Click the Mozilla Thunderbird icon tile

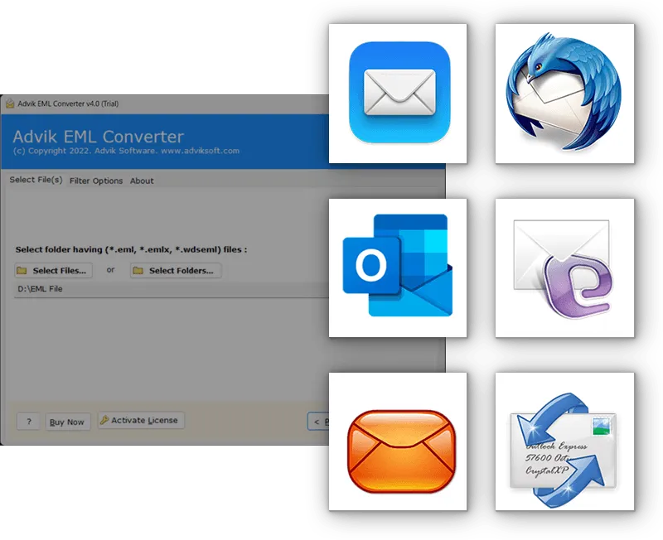pos(564,94)
